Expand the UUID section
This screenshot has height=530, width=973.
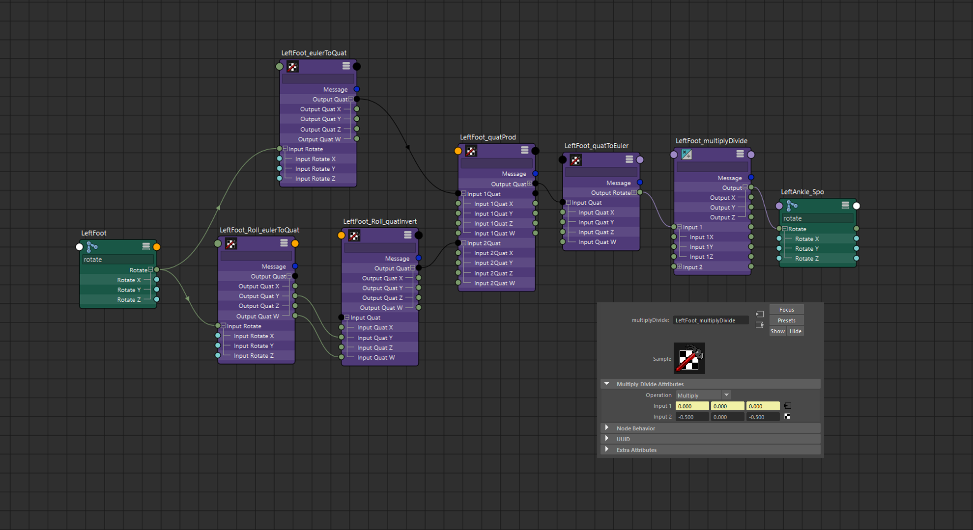607,439
